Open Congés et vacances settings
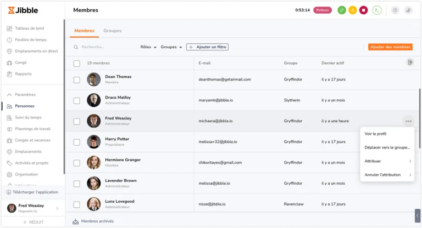Screen dimensions: 422x228 tap(32, 140)
